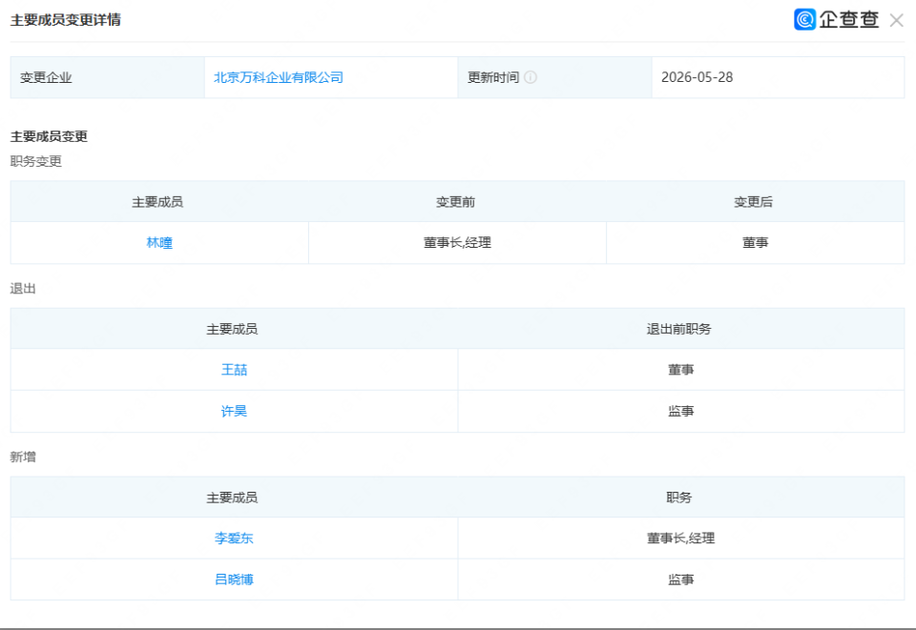Click the 变更企业 label cell
Viewport: 916px width, 630px height.
[108, 77]
